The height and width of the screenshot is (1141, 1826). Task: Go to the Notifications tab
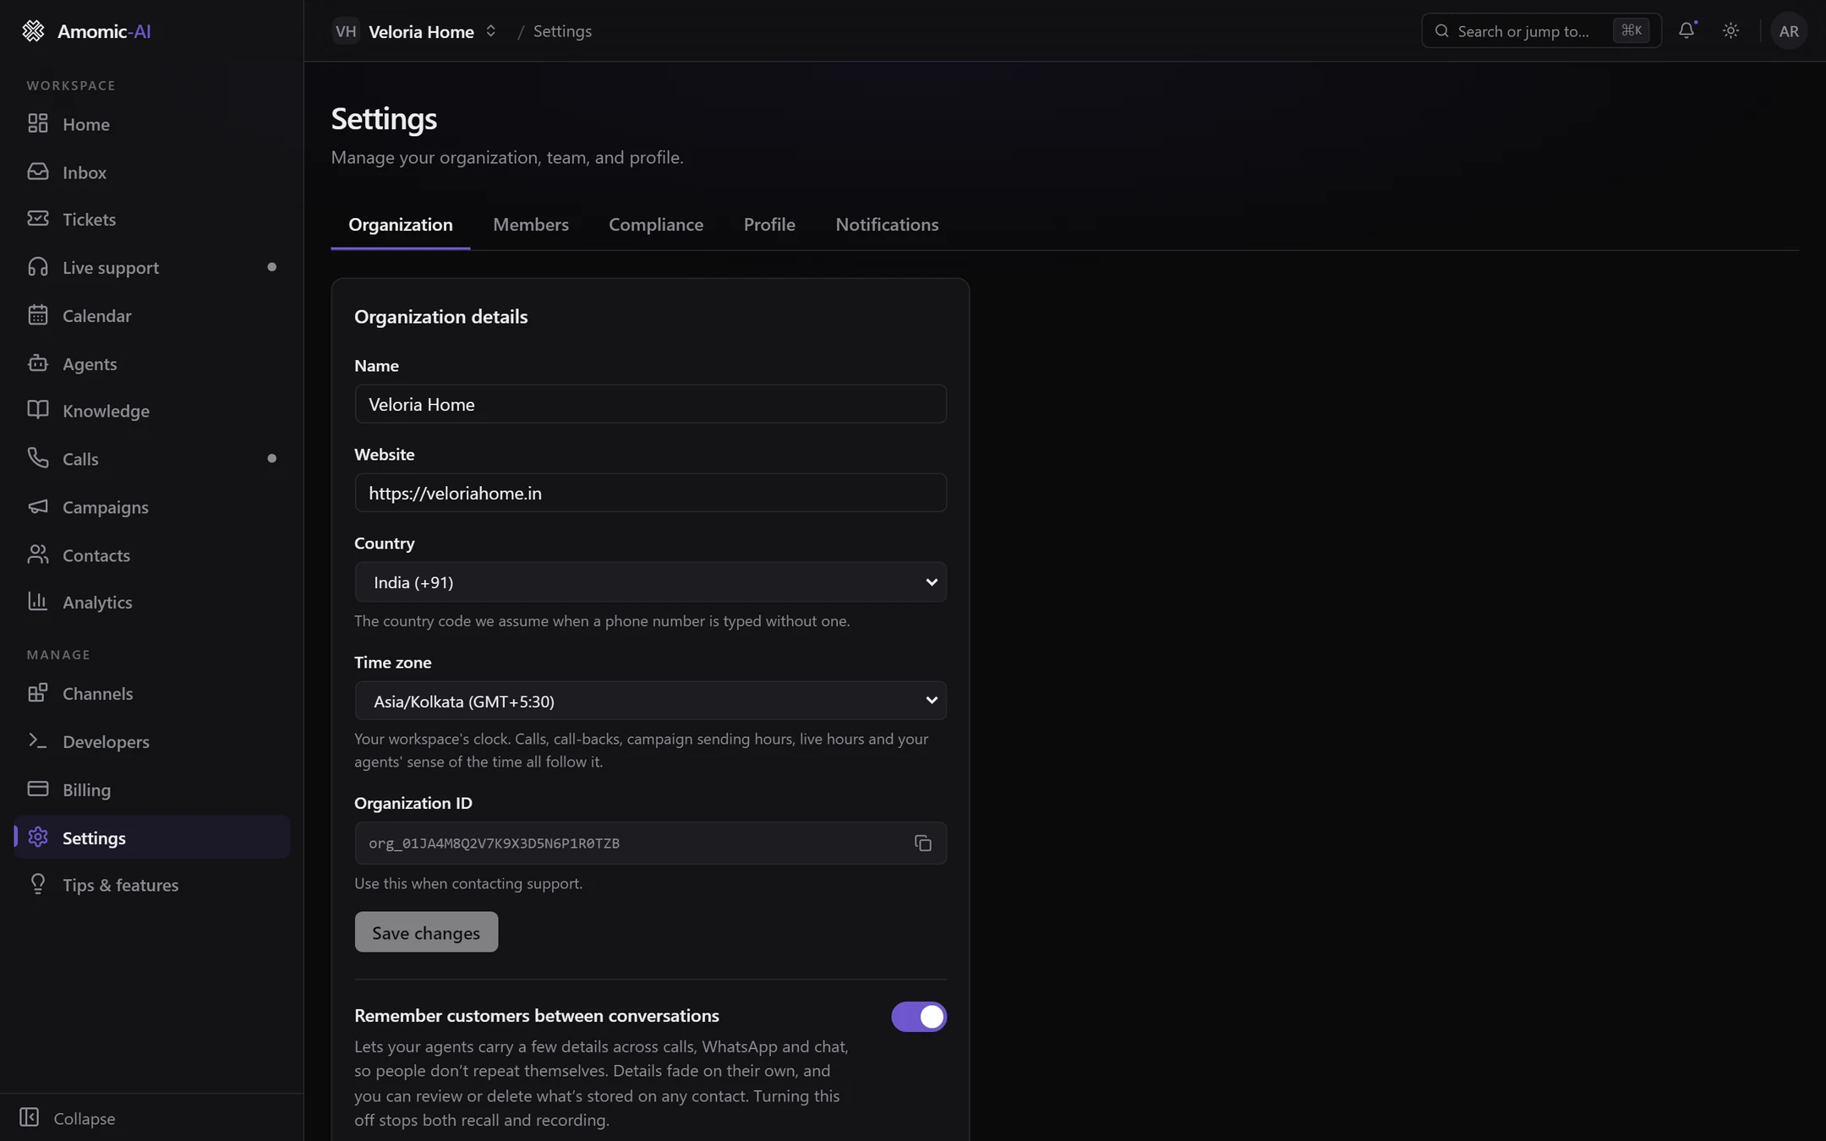pos(887,225)
